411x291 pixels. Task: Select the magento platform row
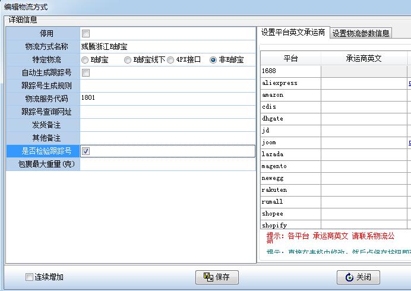290,166
